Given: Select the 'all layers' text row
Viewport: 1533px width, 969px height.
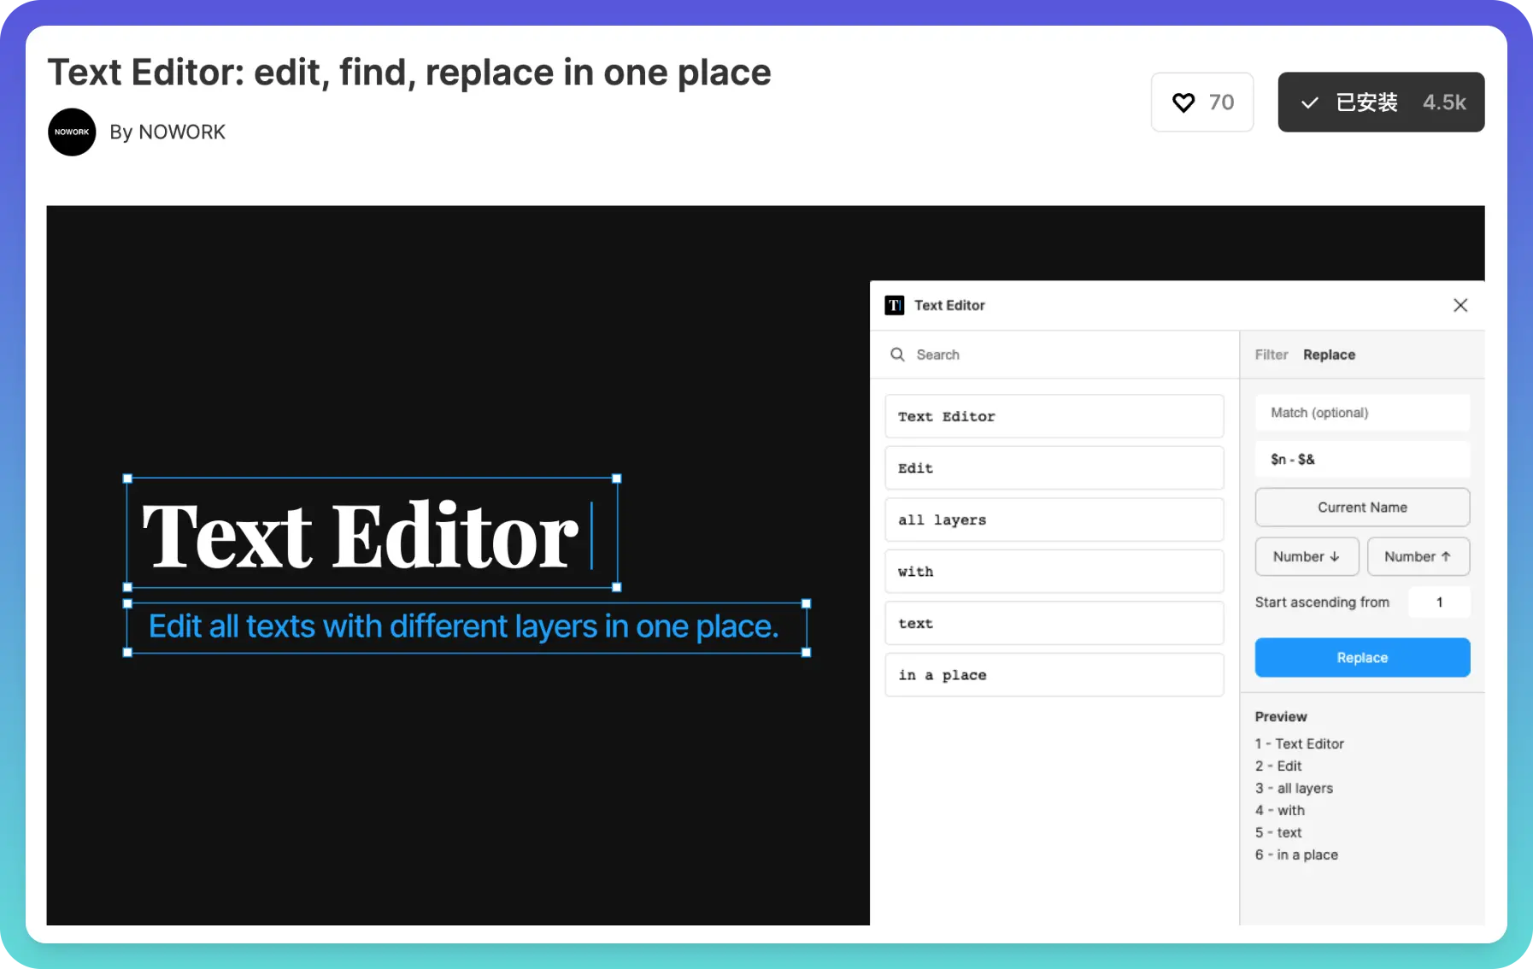Looking at the screenshot, I should coord(1054,520).
